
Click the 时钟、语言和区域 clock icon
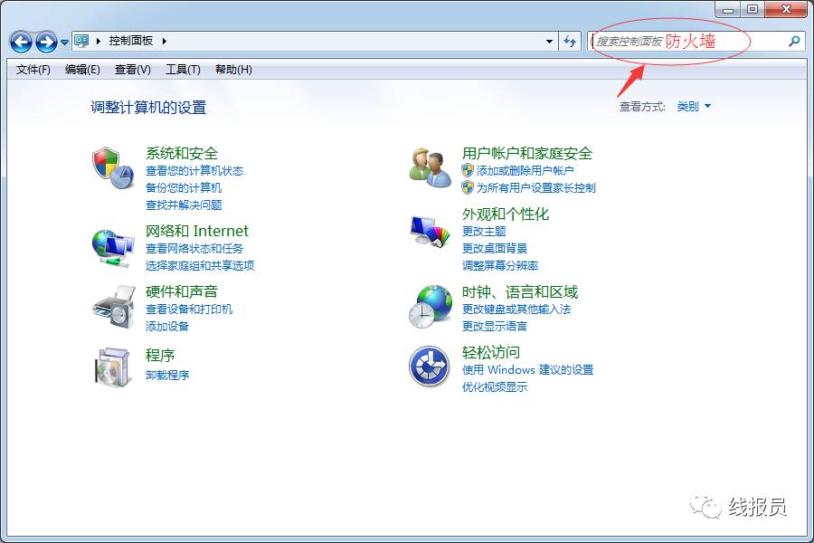point(428,307)
